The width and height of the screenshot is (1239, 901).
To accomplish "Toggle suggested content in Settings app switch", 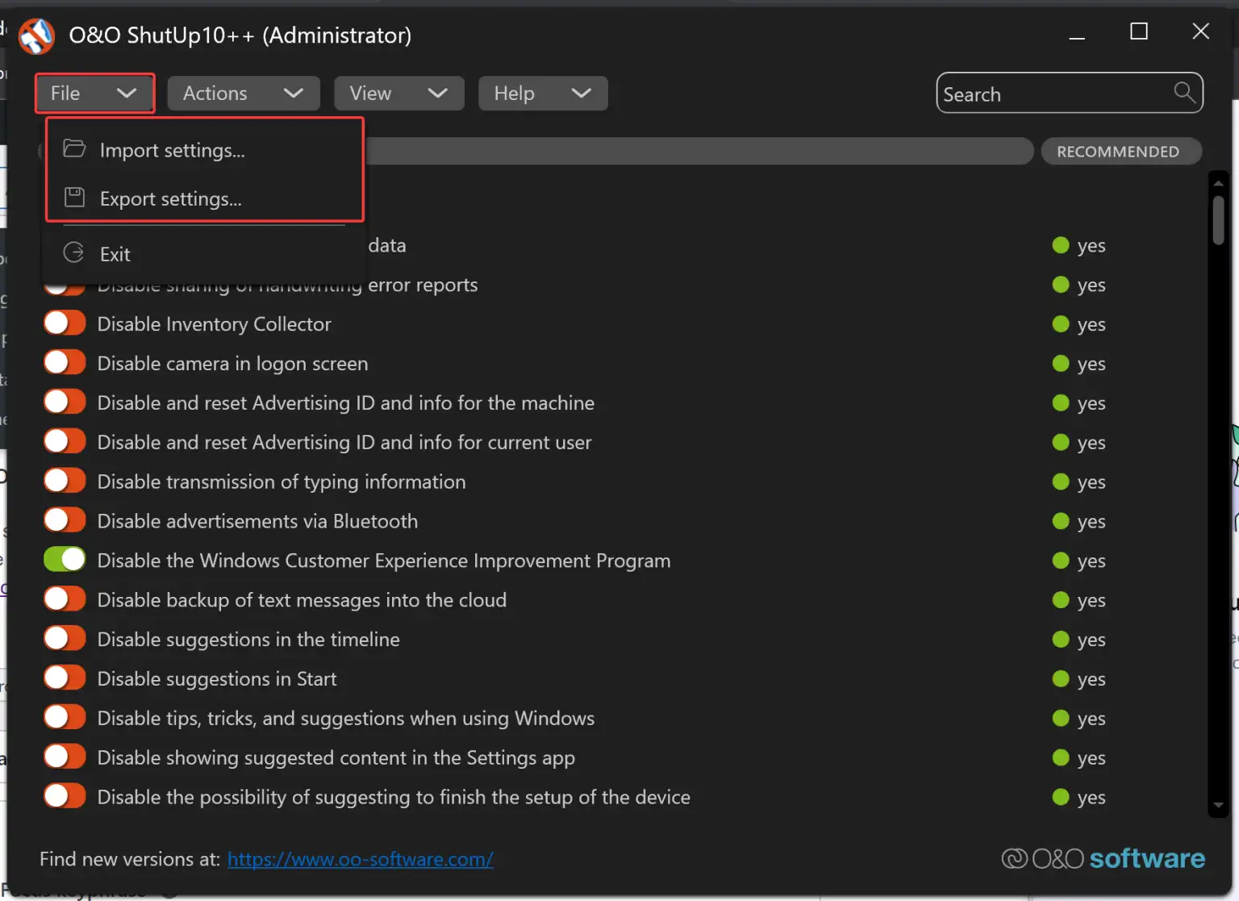I will (65, 757).
